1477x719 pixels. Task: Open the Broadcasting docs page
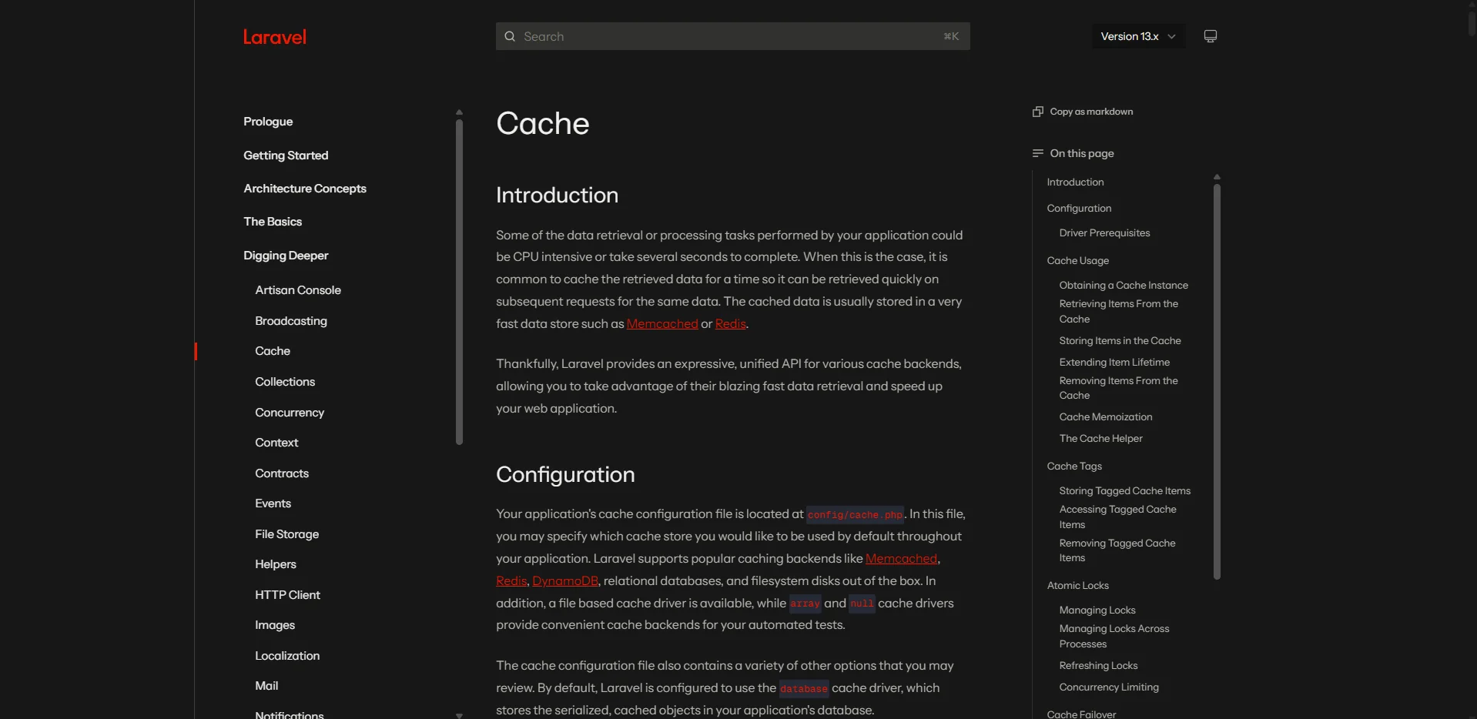(291, 321)
